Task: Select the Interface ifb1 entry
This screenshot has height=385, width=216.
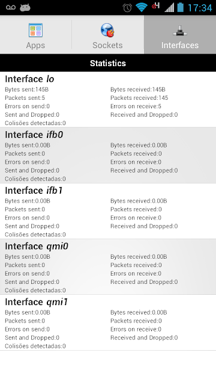Action: pos(108,211)
